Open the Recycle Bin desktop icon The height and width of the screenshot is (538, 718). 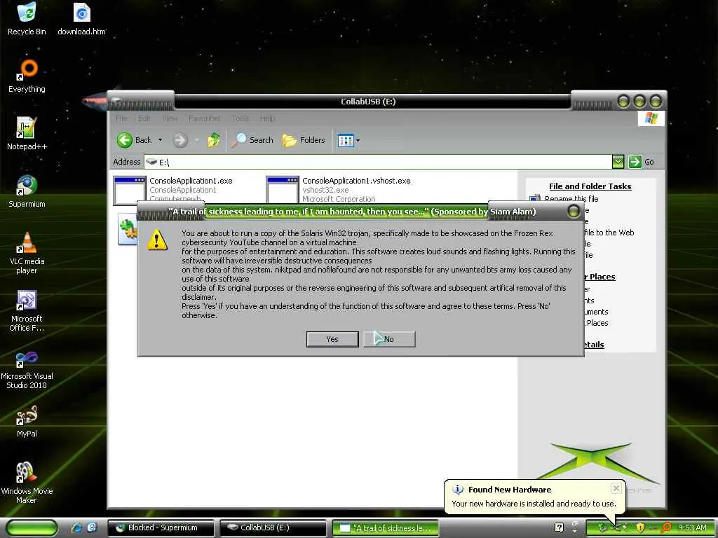[x=27, y=19]
